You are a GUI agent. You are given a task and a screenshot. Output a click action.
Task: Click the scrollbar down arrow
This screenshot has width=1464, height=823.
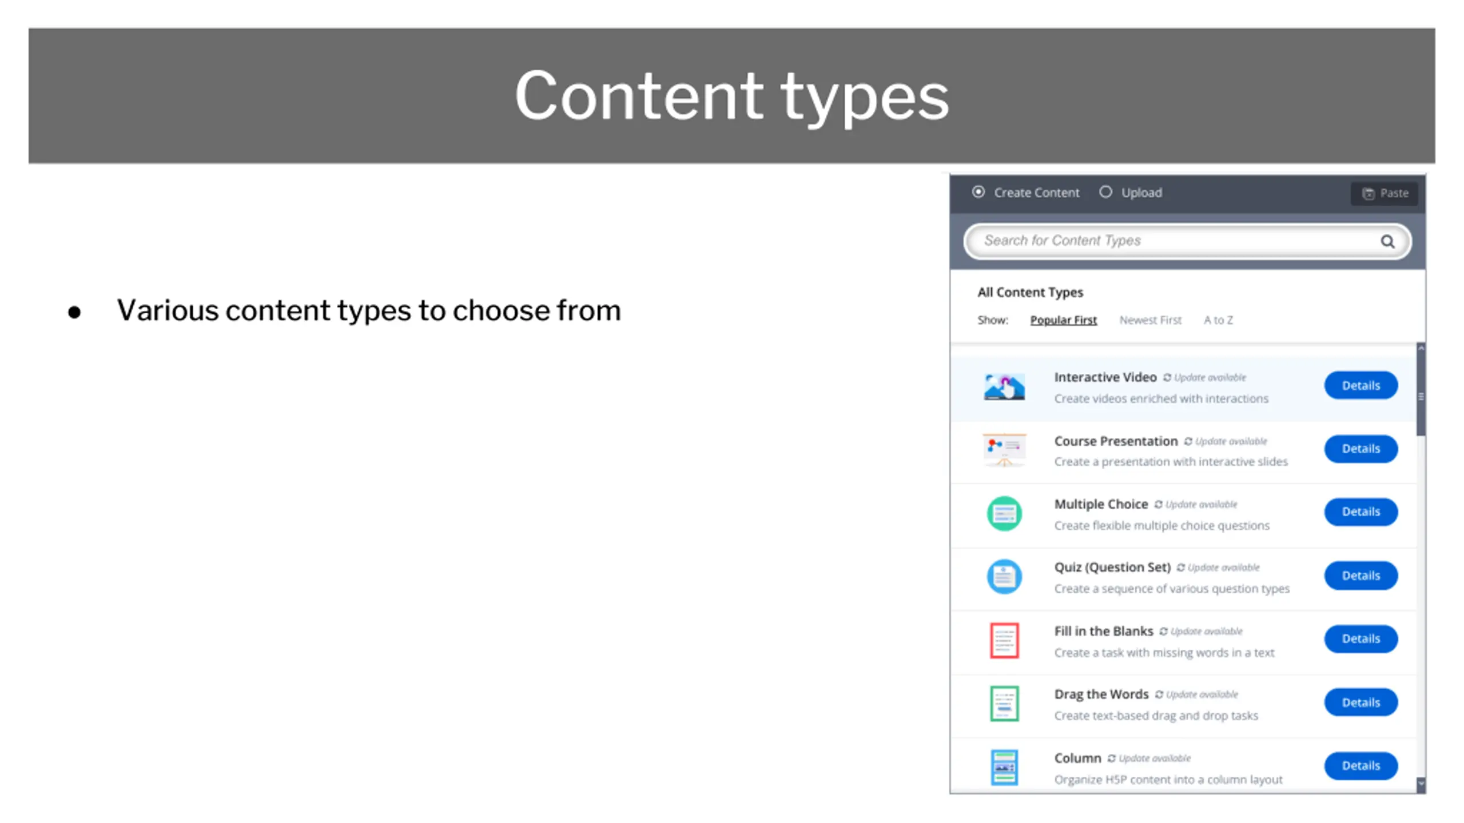pos(1421,784)
